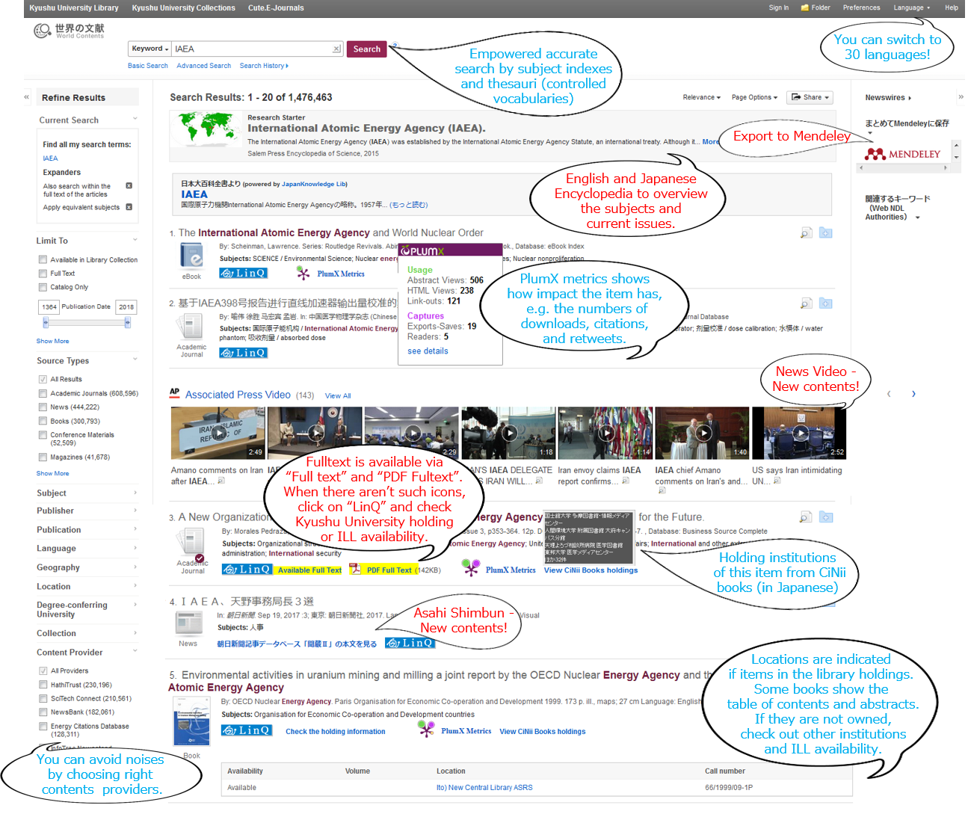Remove 'Apply equivalent subjects' expander

[129, 207]
